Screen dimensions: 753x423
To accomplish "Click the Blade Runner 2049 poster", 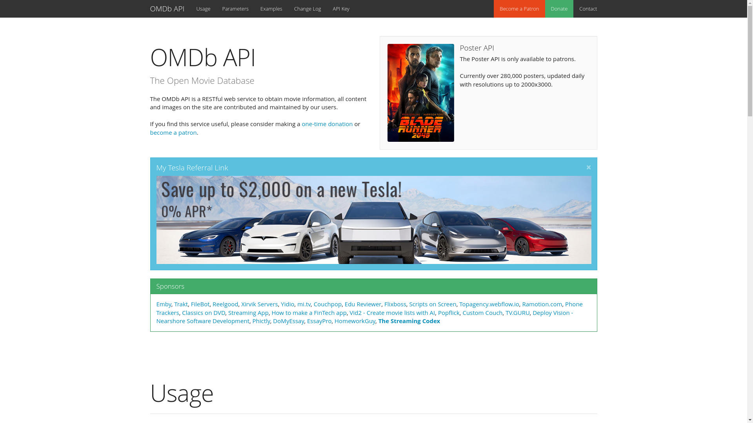I will pyautogui.click(x=420, y=93).
